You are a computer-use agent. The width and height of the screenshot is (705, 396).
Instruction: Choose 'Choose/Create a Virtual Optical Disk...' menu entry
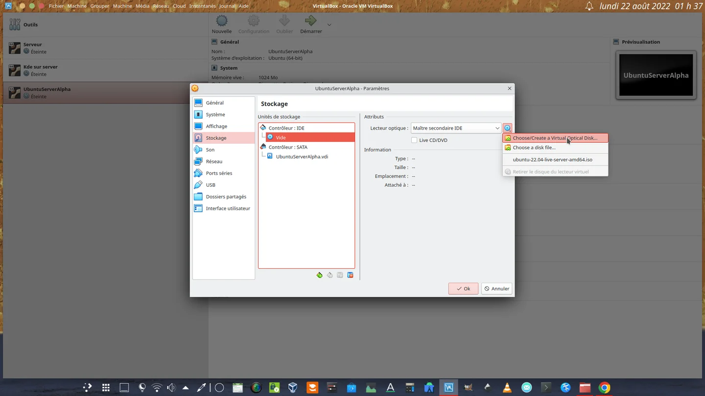(x=555, y=138)
